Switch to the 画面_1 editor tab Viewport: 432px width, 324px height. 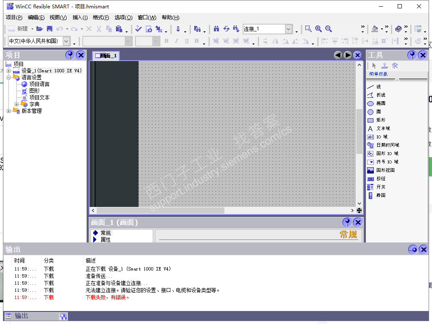pos(106,56)
